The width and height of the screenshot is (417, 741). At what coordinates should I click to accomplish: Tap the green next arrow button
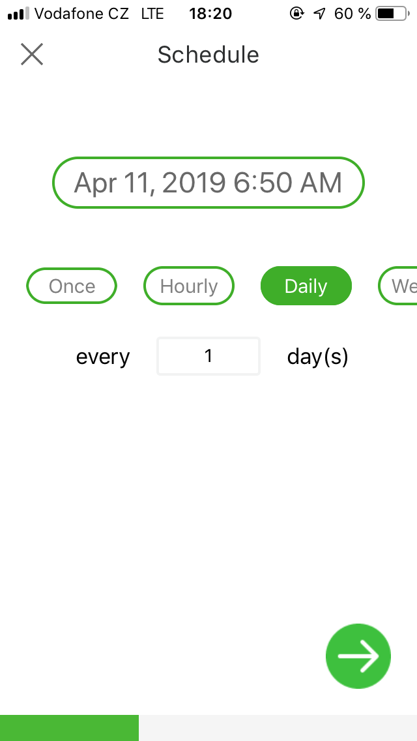pyautogui.click(x=358, y=656)
